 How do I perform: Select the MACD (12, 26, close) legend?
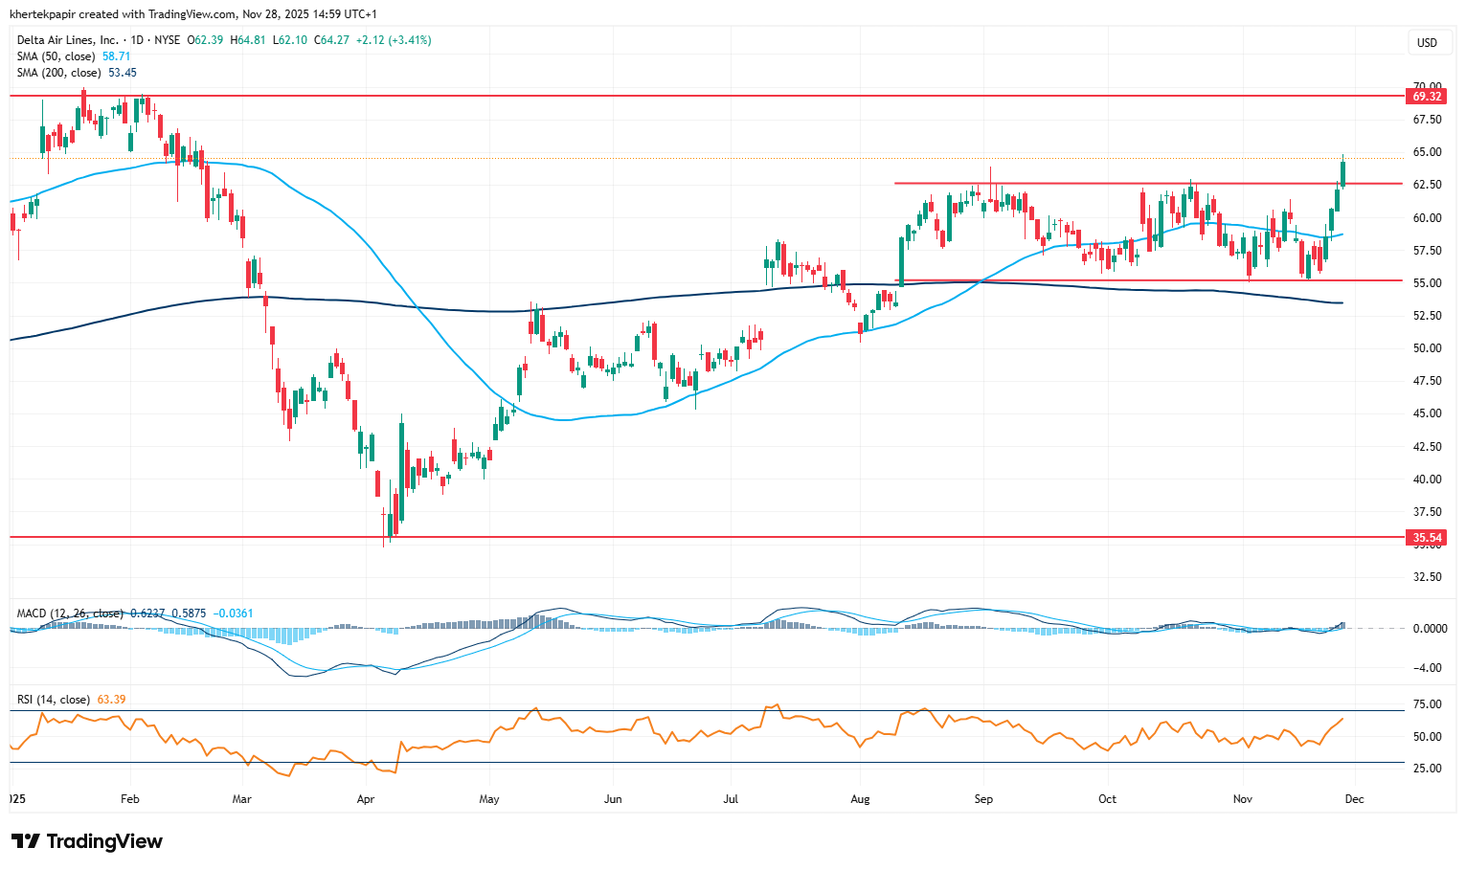[x=69, y=613]
